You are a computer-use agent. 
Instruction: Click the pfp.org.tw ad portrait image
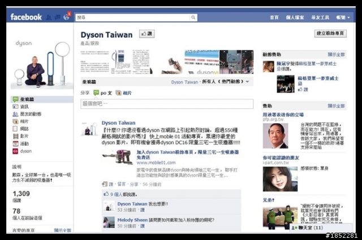click(275, 136)
